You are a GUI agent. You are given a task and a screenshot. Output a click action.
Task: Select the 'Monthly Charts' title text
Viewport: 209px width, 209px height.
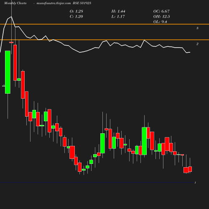[15, 3]
